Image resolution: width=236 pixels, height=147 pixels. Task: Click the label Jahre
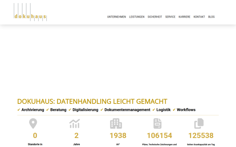[76, 144]
